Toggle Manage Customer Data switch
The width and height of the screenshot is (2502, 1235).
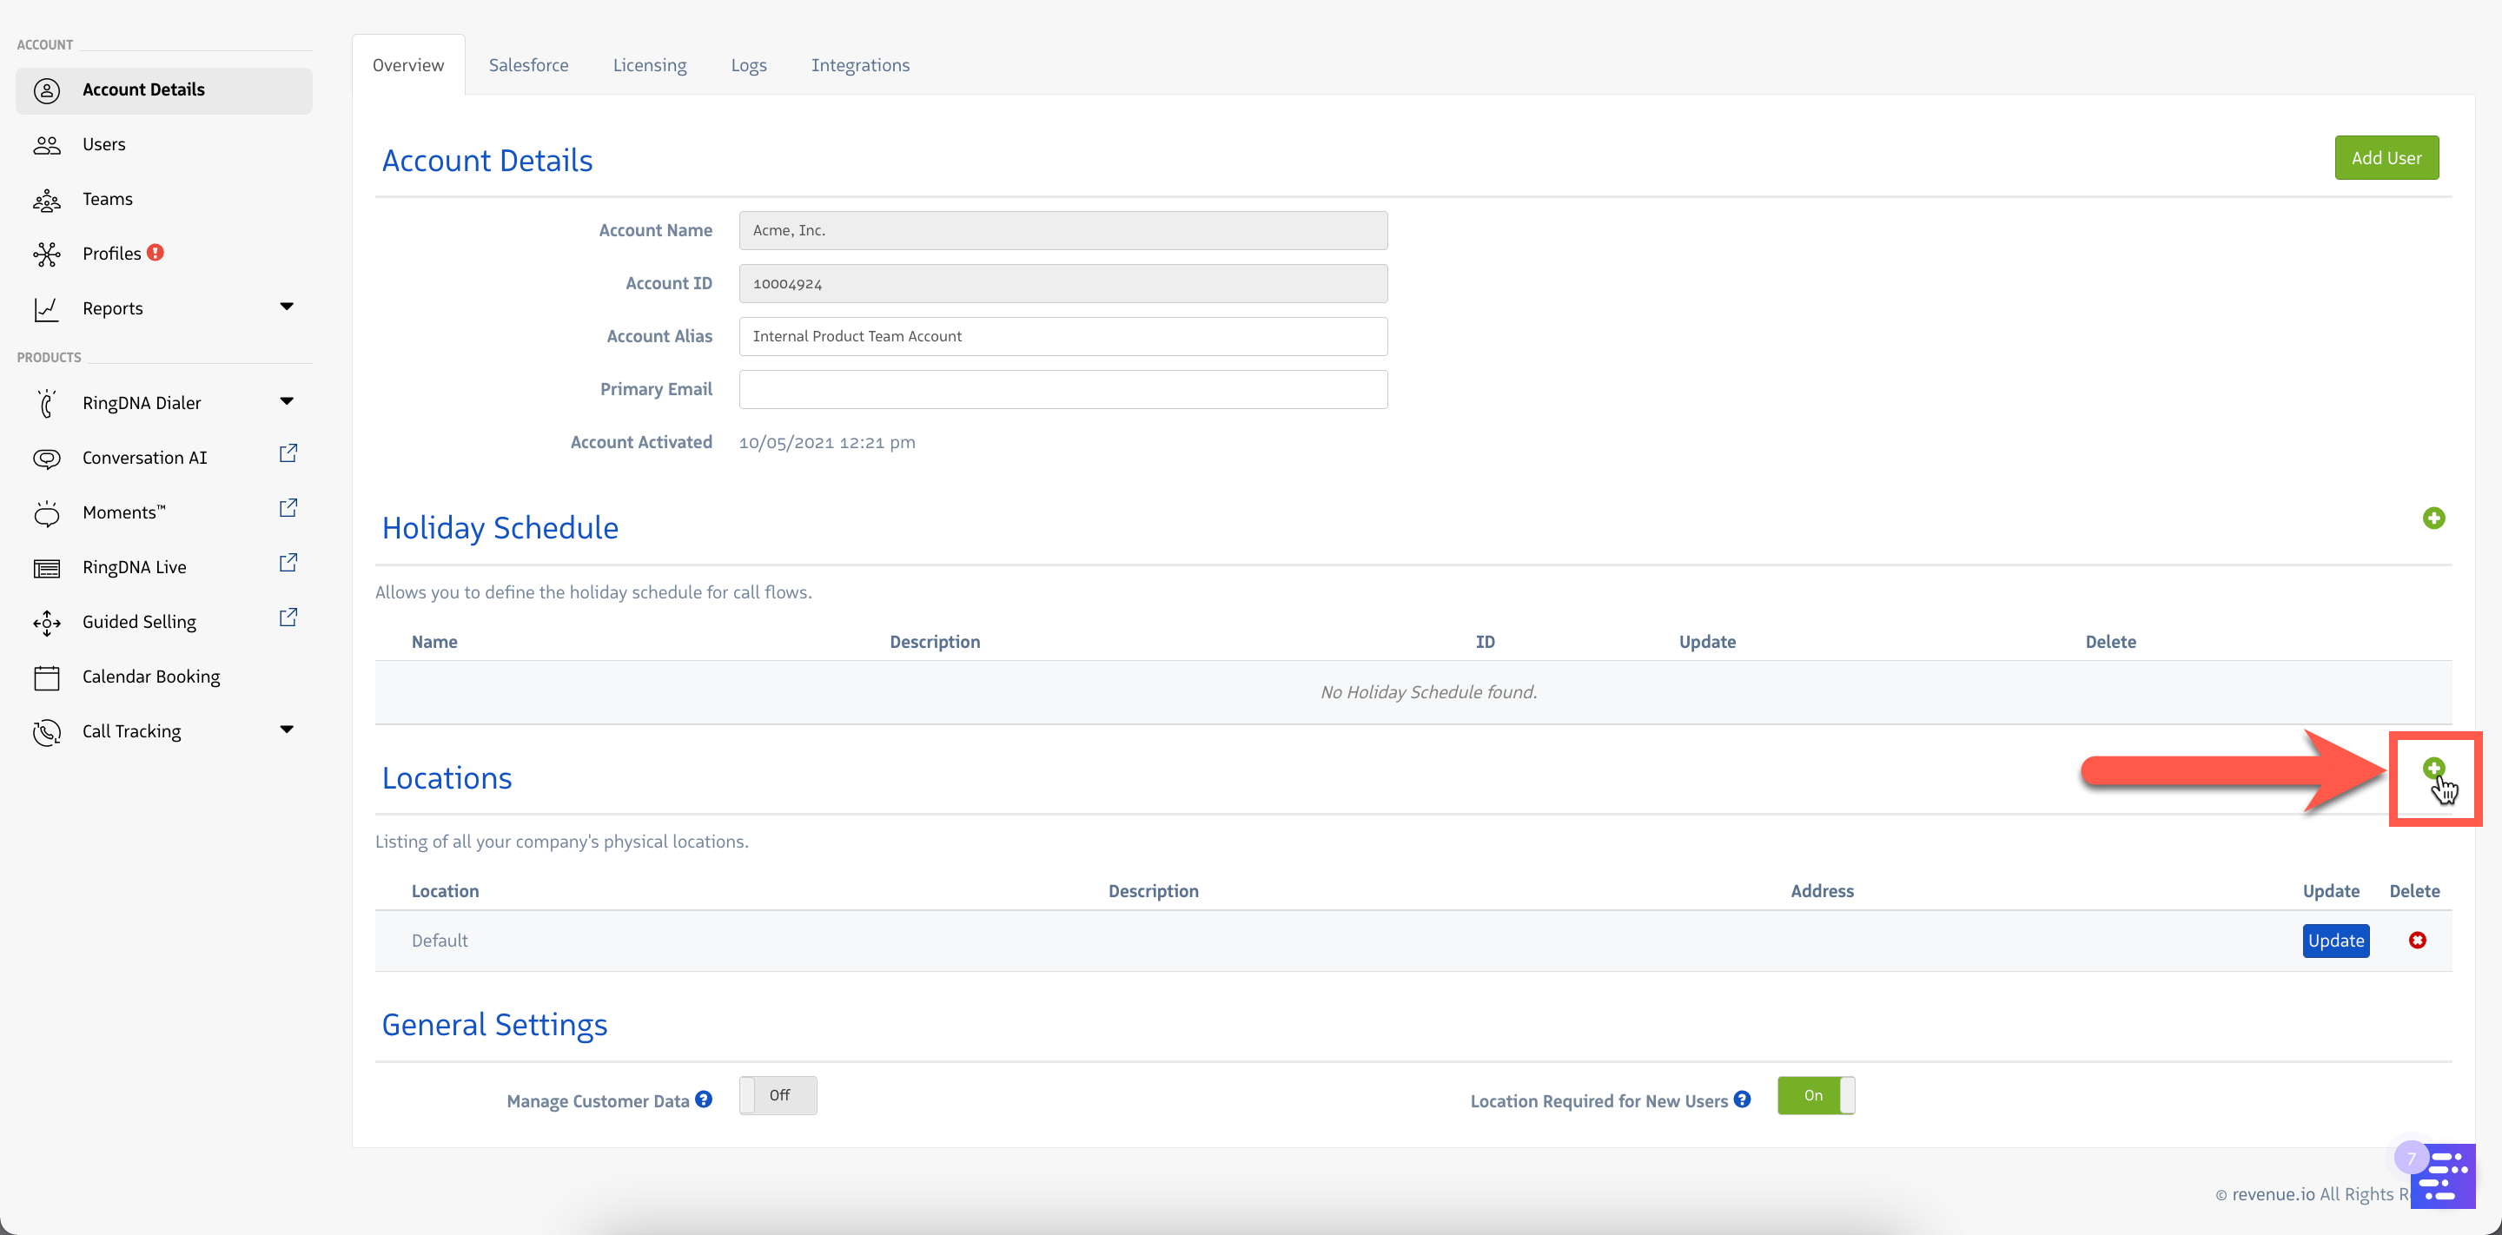pyautogui.click(x=778, y=1095)
